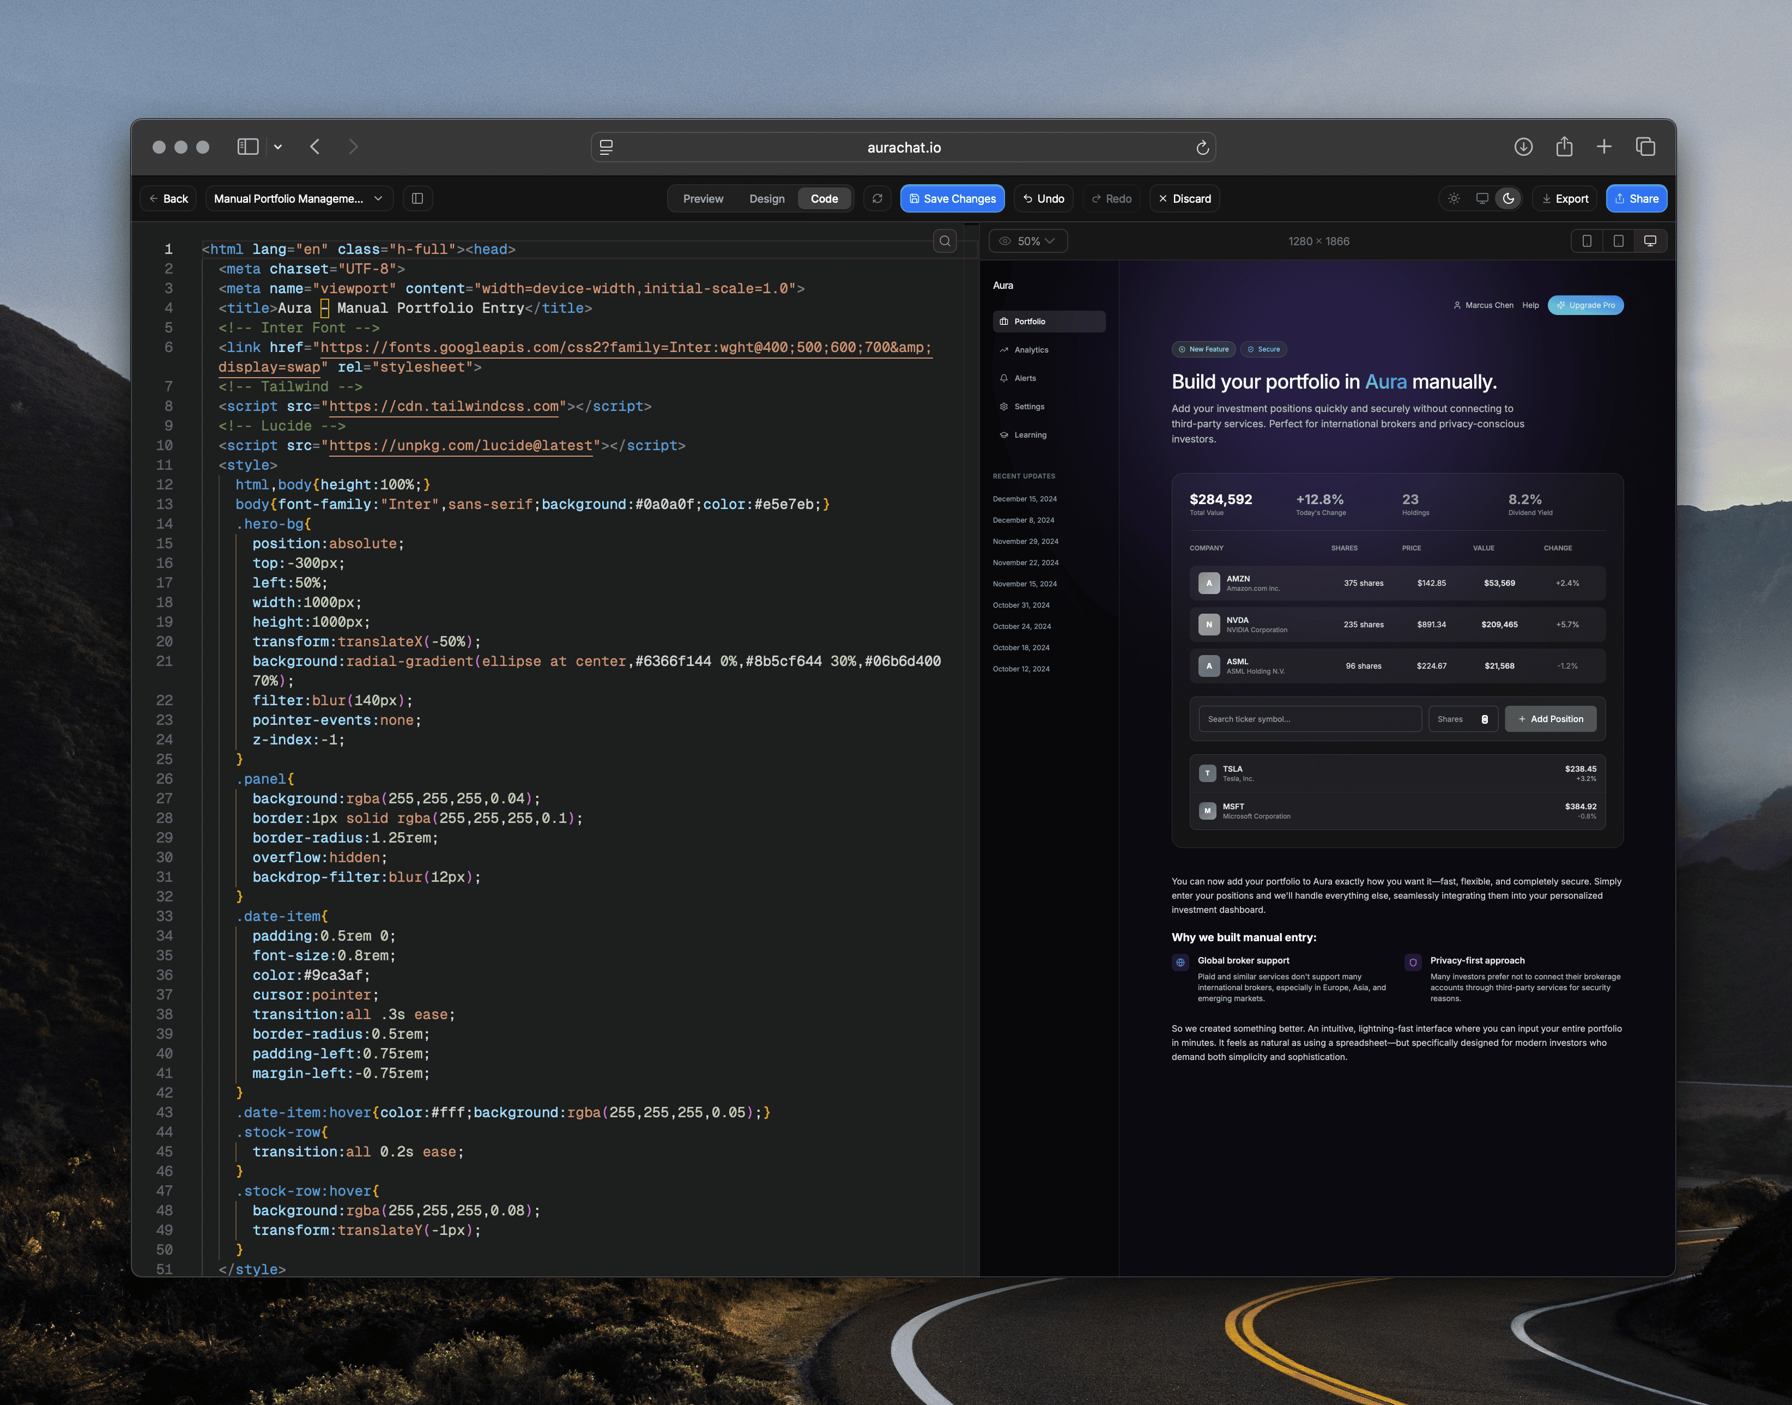Click the Redo button
Image resolution: width=1792 pixels, height=1405 pixels.
pyautogui.click(x=1111, y=198)
